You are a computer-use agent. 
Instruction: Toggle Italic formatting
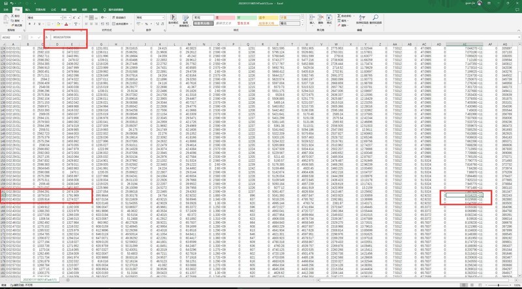(35, 24)
